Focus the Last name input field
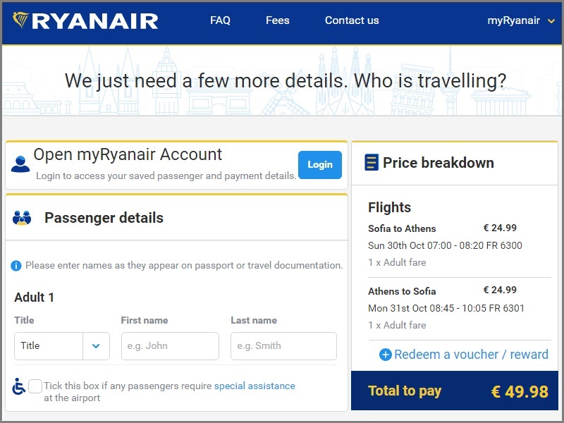 [283, 346]
